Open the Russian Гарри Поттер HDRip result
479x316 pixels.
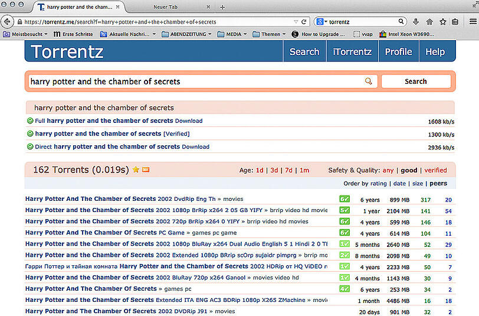pos(176,266)
